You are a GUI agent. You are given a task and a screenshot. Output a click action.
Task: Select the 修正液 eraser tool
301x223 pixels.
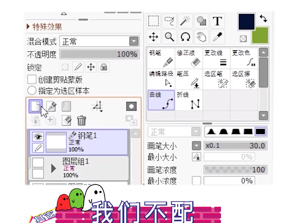pos(189,58)
